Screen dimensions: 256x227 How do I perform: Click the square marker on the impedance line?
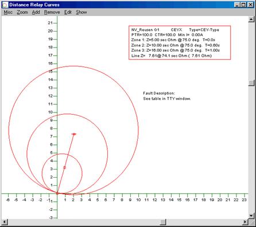(64, 167)
